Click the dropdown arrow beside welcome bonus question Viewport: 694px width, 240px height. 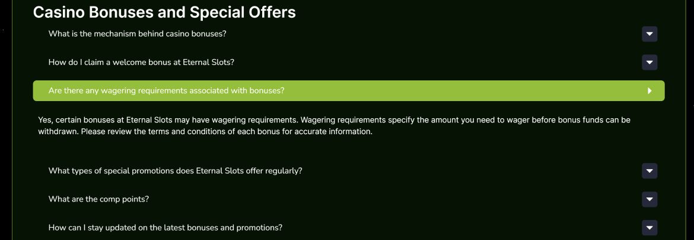coord(650,62)
